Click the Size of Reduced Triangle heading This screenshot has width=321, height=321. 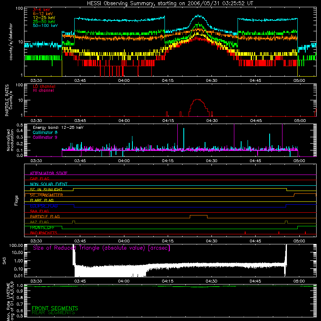click(102, 248)
